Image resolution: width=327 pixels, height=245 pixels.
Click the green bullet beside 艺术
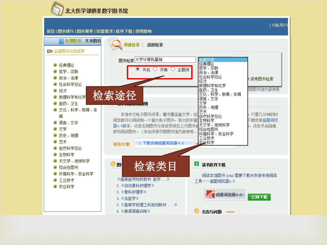55,142
